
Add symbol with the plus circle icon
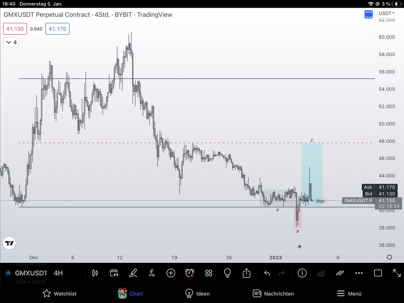click(171, 273)
